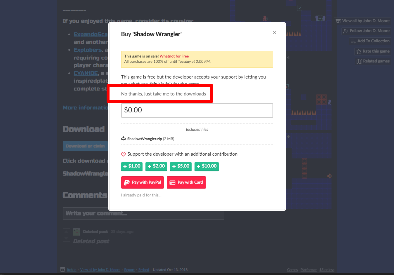Open the ExpandoScape game link
The width and height of the screenshot is (394, 275).
tap(91, 34)
